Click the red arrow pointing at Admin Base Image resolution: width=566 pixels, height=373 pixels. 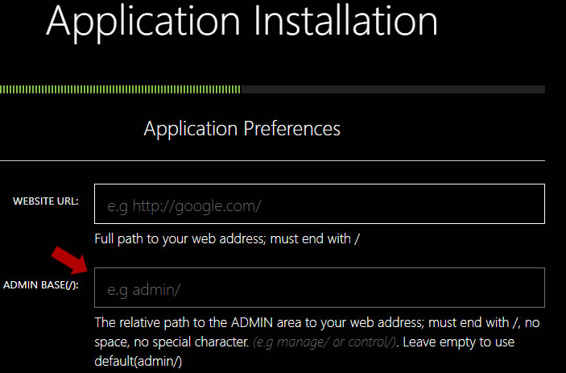click(x=70, y=260)
